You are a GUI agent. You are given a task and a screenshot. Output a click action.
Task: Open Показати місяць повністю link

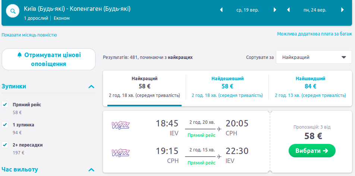tap(29, 35)
